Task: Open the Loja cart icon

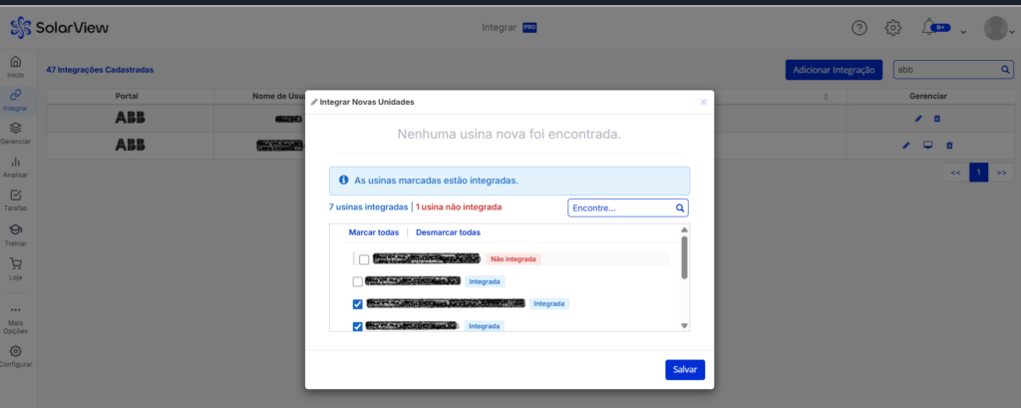Action: point(15,265)
